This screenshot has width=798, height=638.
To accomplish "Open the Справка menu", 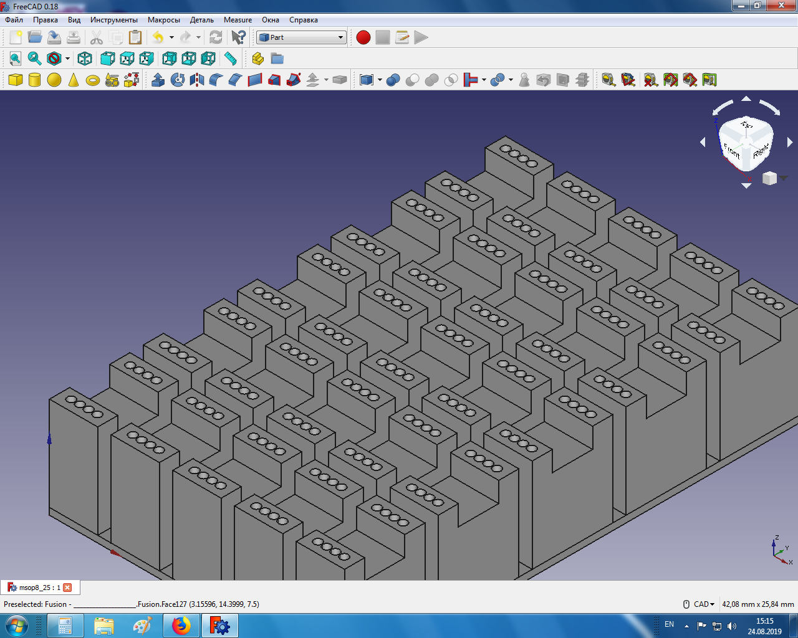I will click(304, 20).
